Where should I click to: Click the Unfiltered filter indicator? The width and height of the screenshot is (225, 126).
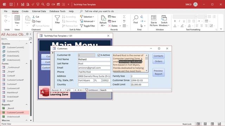click(91, 90)
